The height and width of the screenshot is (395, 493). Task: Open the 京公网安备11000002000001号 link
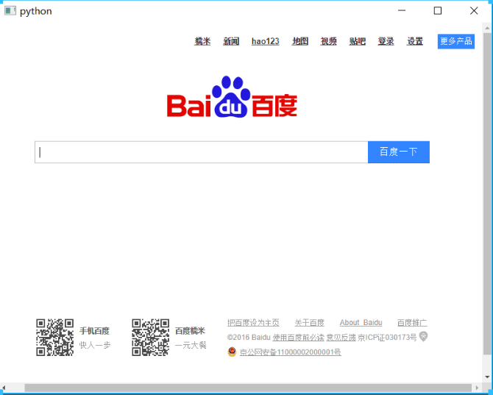pos(290,352)
